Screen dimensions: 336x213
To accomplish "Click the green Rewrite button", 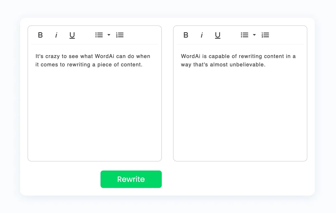I will pos(131,179).
